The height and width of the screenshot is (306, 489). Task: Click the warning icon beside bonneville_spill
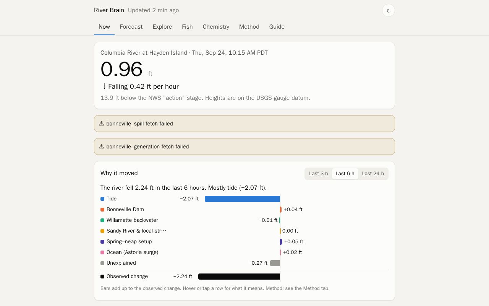[102, 124]
